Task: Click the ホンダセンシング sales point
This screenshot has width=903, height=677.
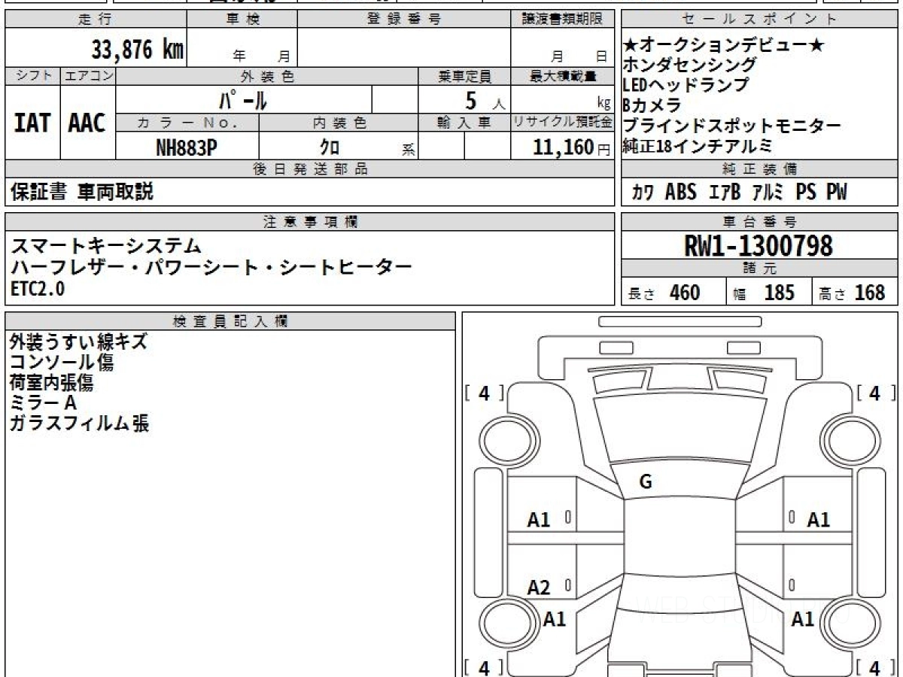Action: pos(689,65)
